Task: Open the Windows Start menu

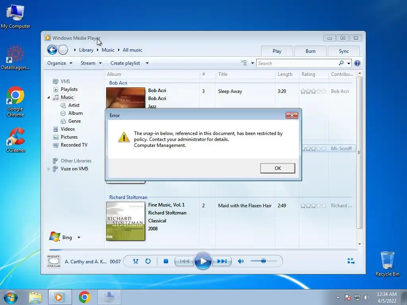Action: tap(11, 297)
